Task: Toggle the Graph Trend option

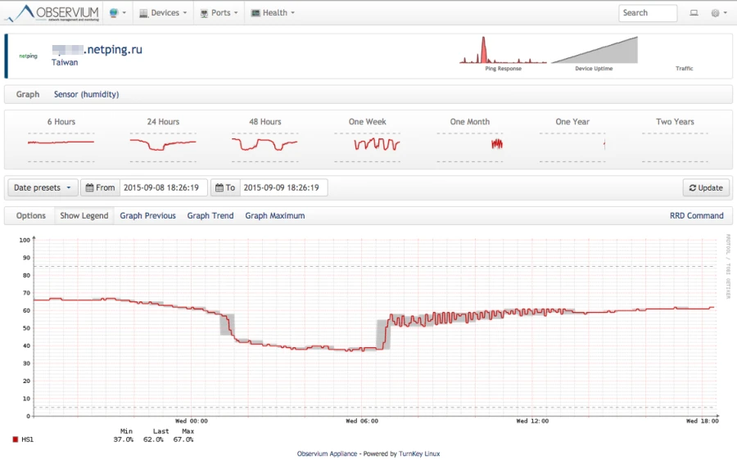Action: [x=210, y=215]
